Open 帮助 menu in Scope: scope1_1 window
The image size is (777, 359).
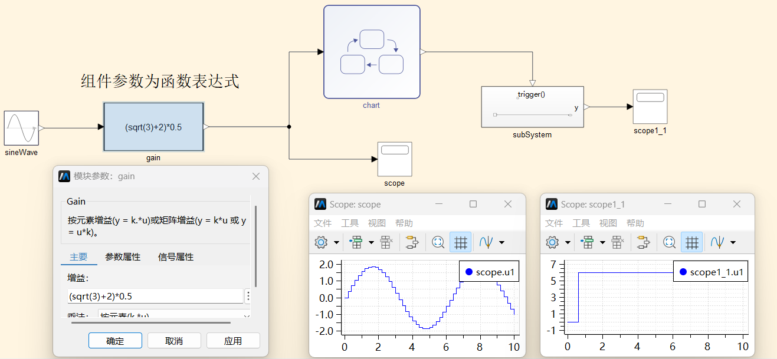(635, 223)
